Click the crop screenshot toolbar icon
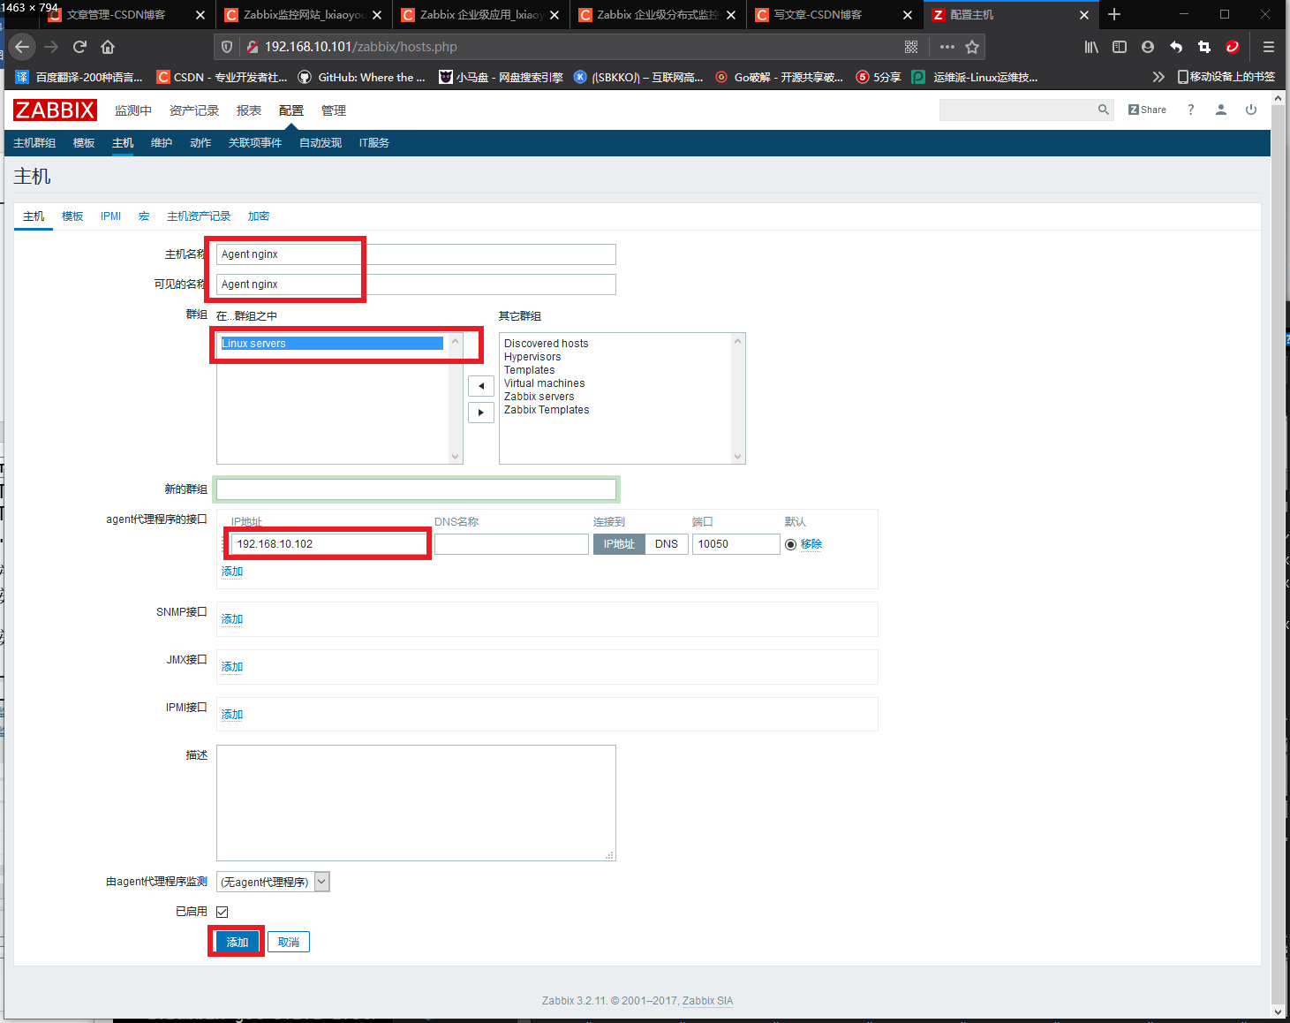 tap(1204, 47)
